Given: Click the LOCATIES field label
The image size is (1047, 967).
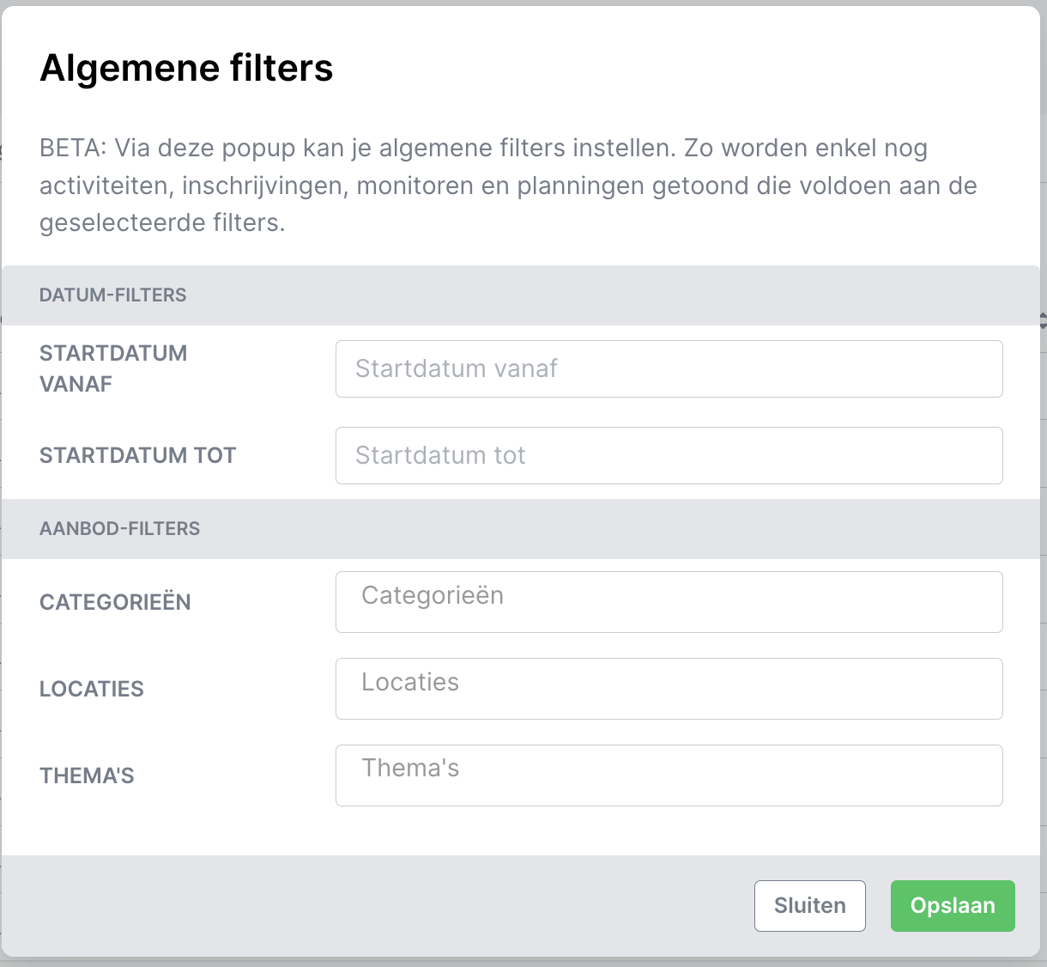Looking at the screenshot, I should pyautogui.click(x=92, y=689).
